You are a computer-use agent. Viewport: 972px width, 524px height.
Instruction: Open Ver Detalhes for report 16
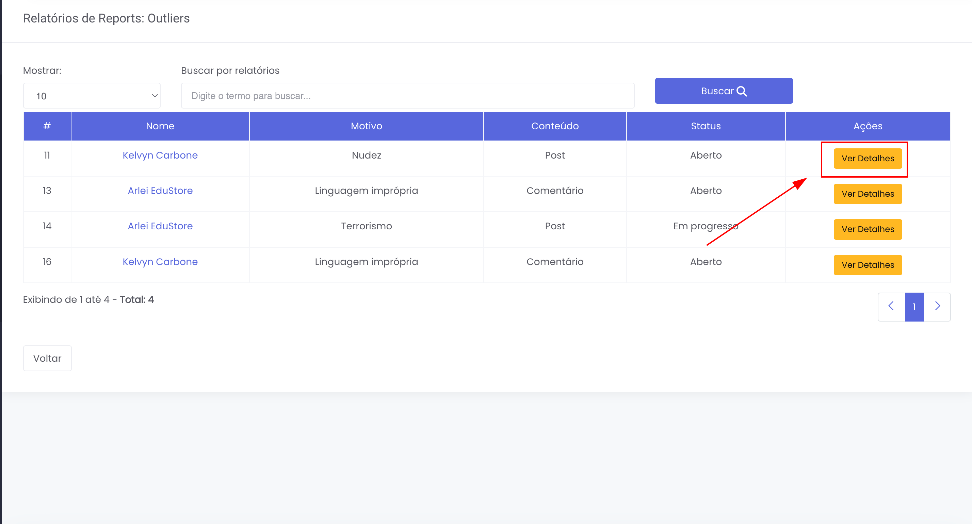(x=868, y=265)
